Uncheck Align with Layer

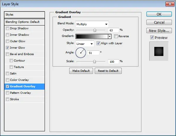[x=98, y=43]
